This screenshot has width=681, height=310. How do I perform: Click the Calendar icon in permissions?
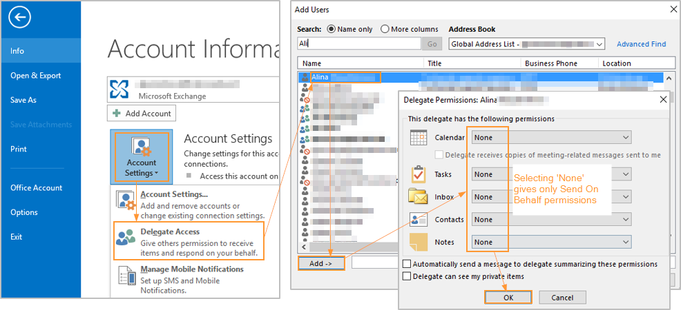point(419,137)
